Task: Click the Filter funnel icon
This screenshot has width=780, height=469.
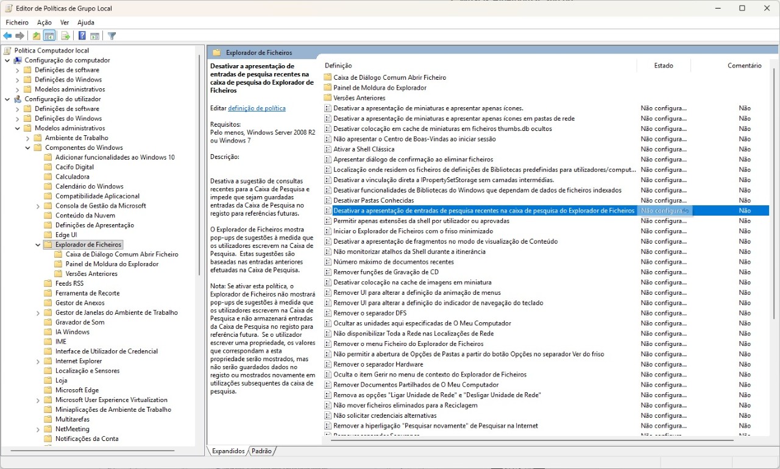Action: coord(112,36)
